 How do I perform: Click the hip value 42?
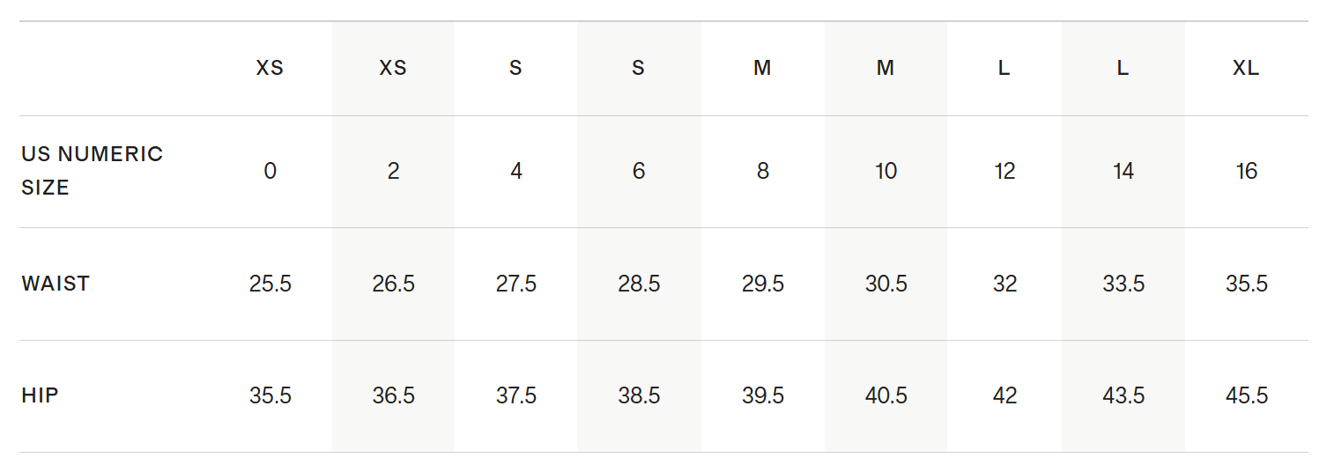[x=1004, y=395]
